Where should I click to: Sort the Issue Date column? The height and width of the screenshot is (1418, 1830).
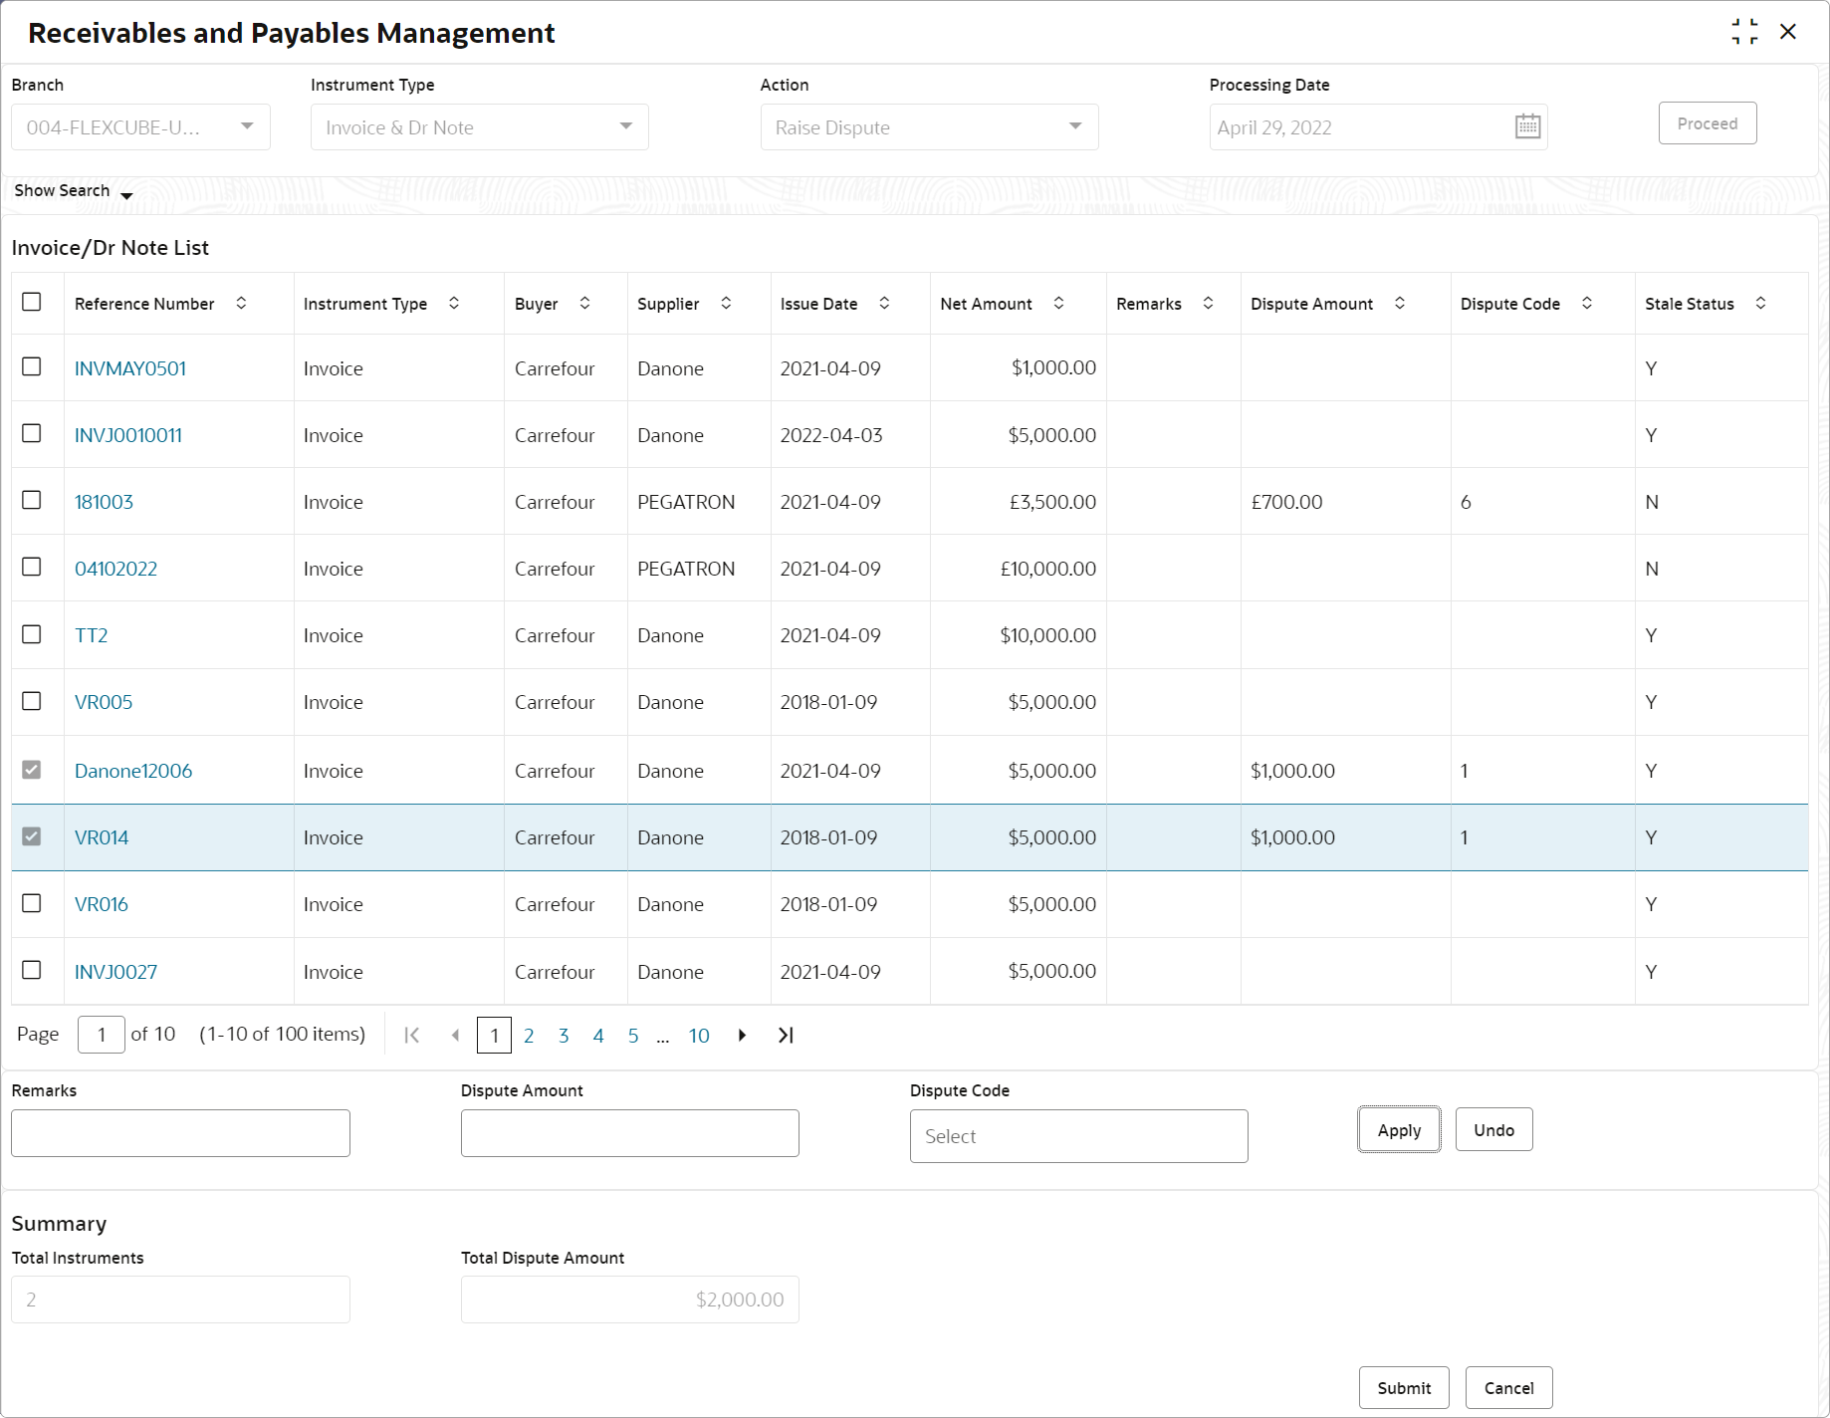click(884, 303)
